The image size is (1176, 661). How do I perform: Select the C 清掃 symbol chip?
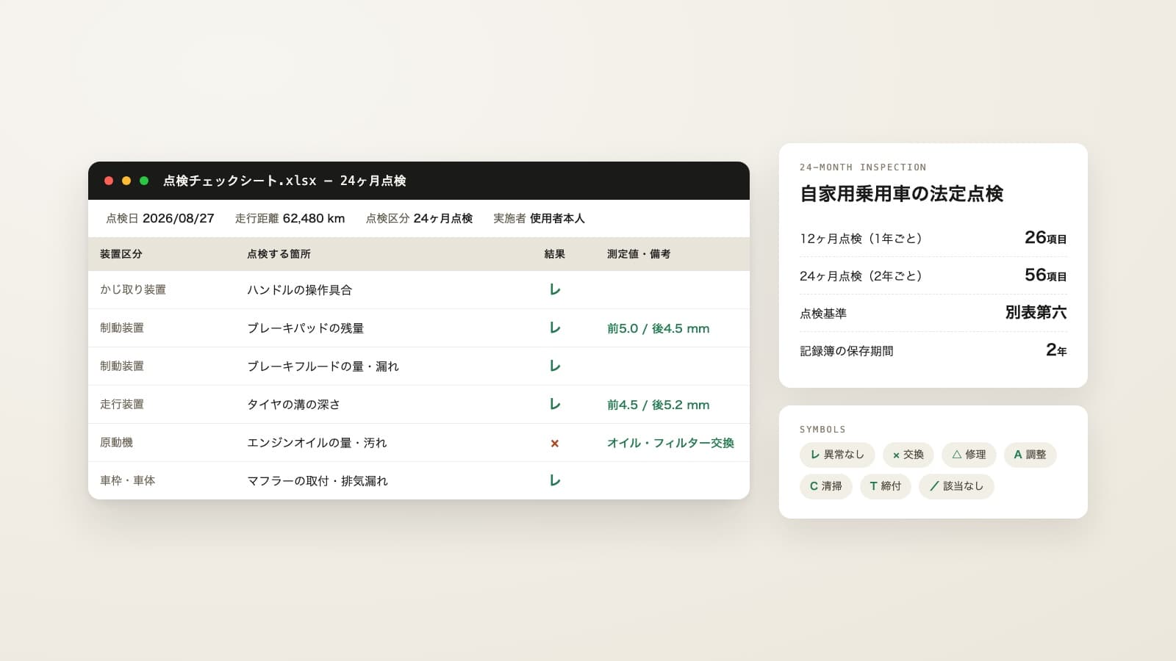tap(826, 486)
